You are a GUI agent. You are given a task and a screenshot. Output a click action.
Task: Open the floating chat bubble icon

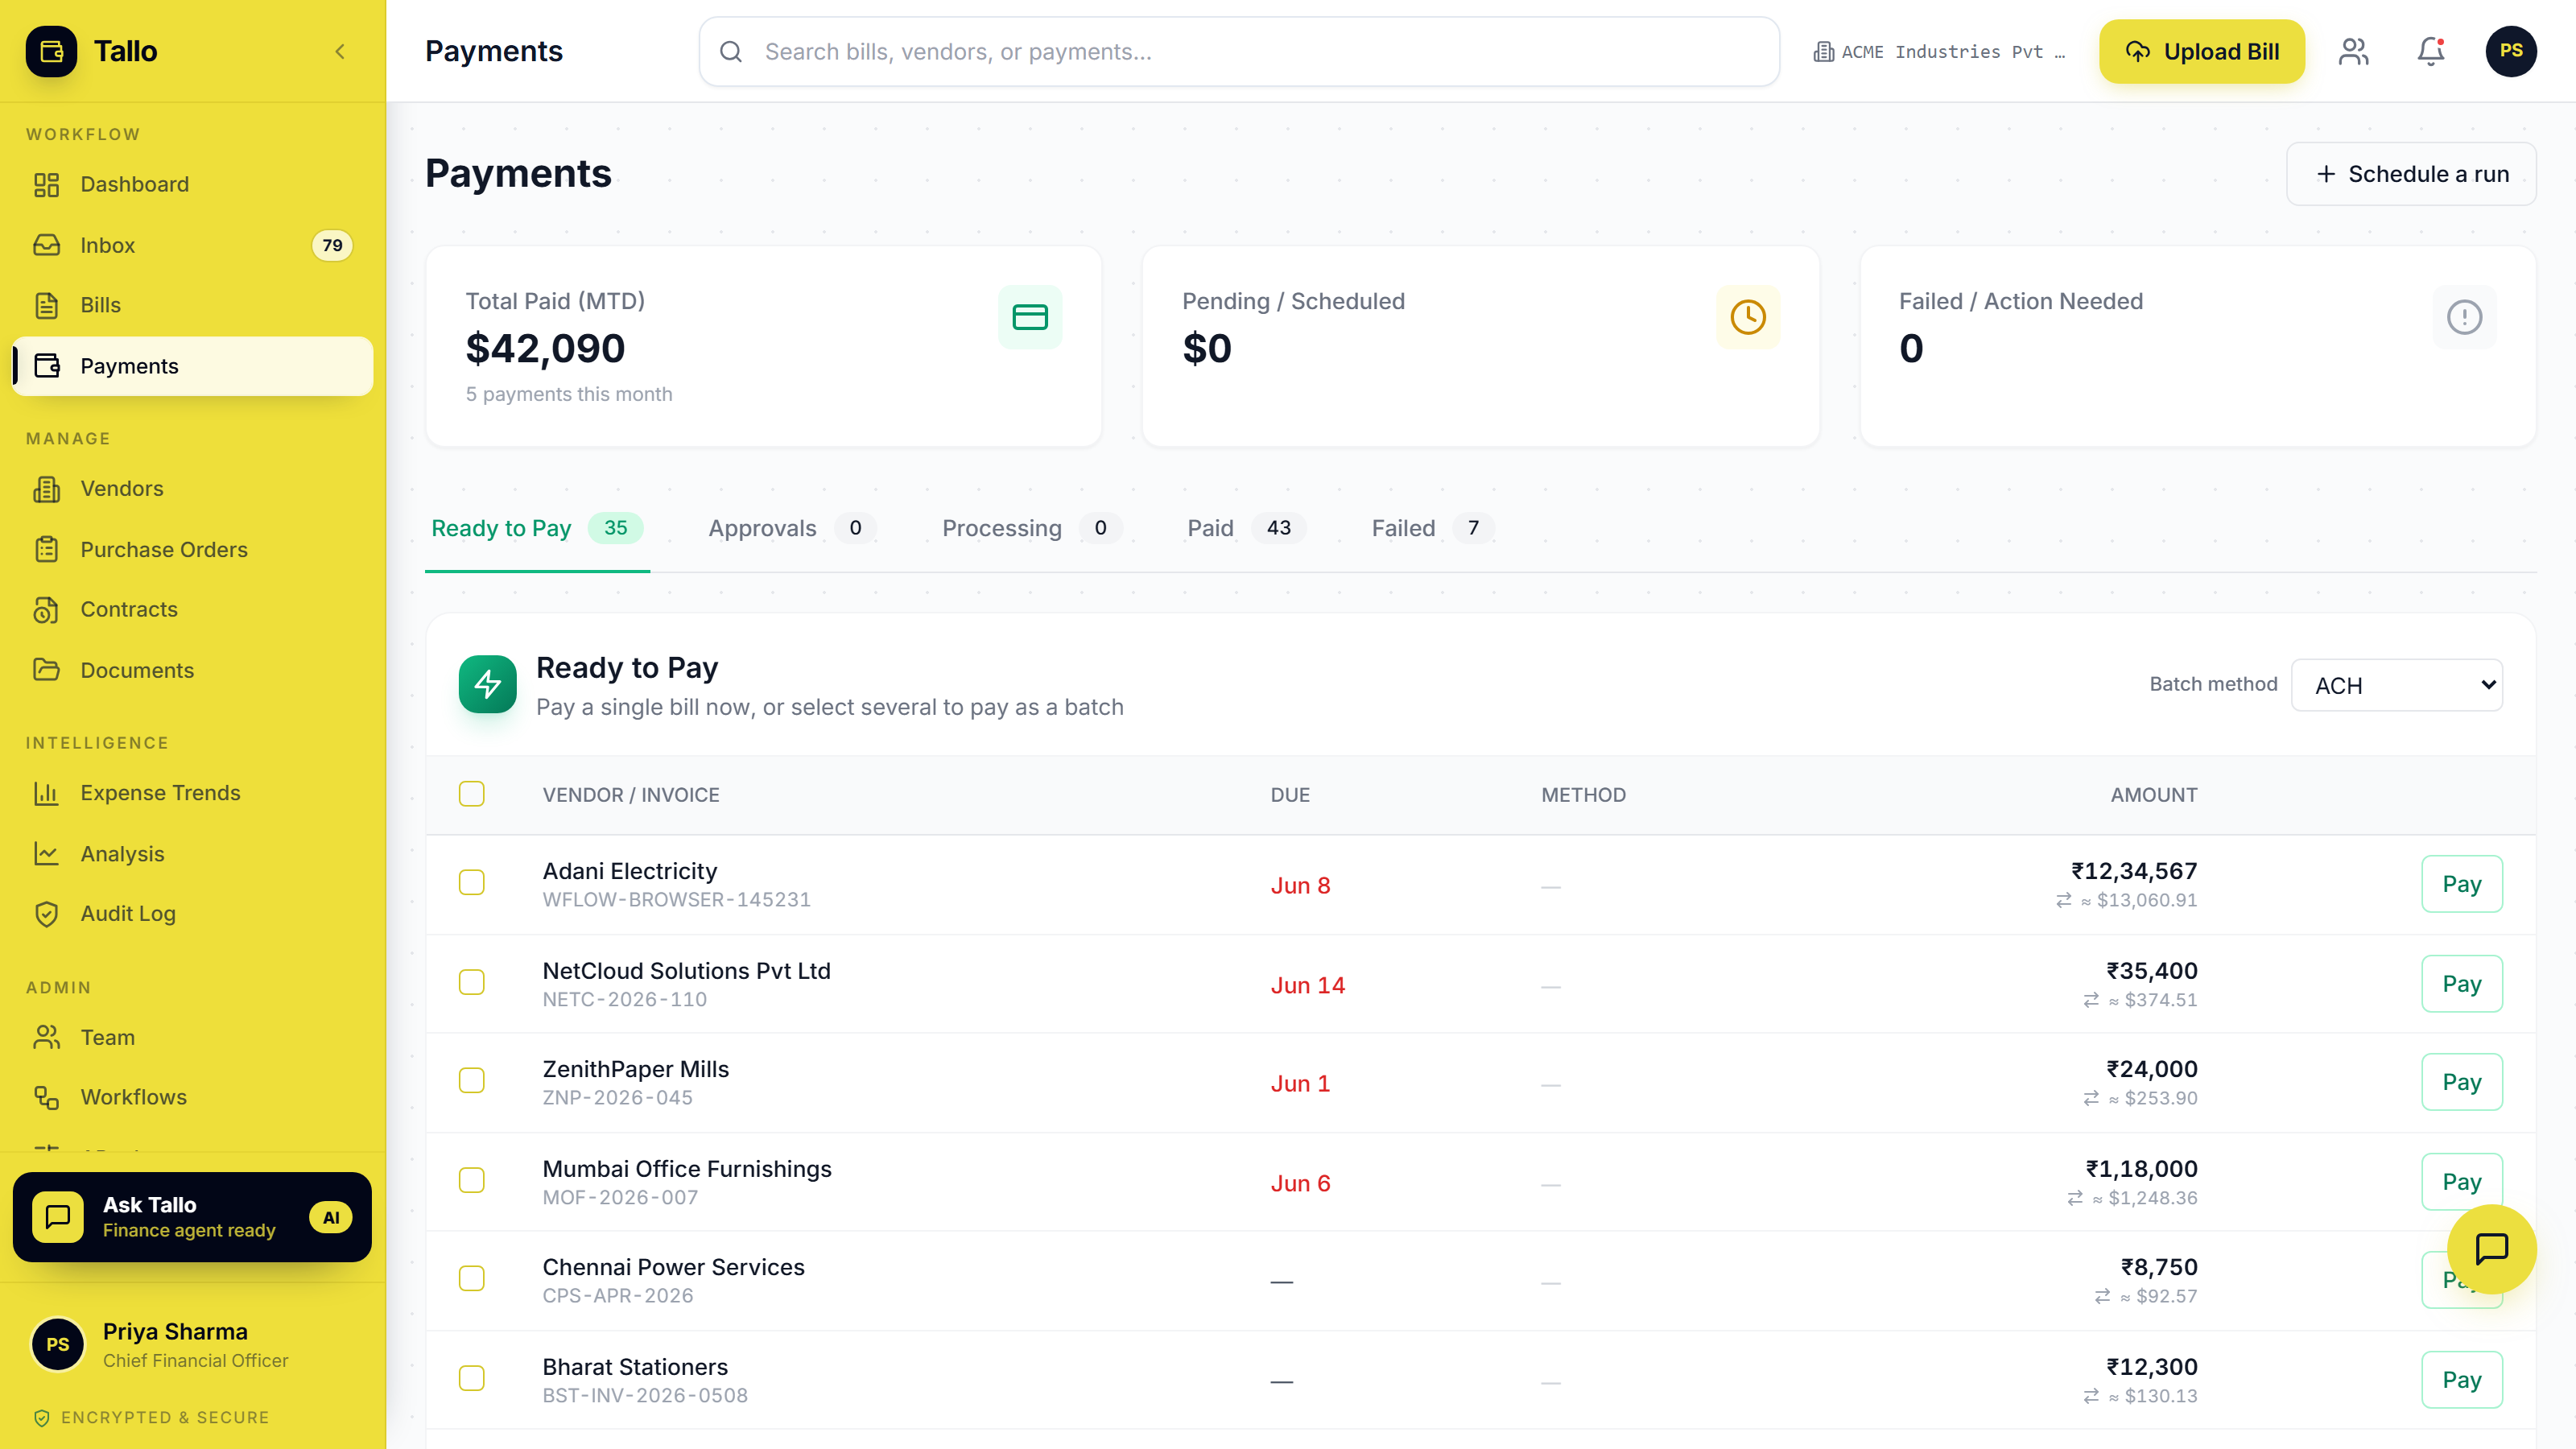point(2491,1248)
